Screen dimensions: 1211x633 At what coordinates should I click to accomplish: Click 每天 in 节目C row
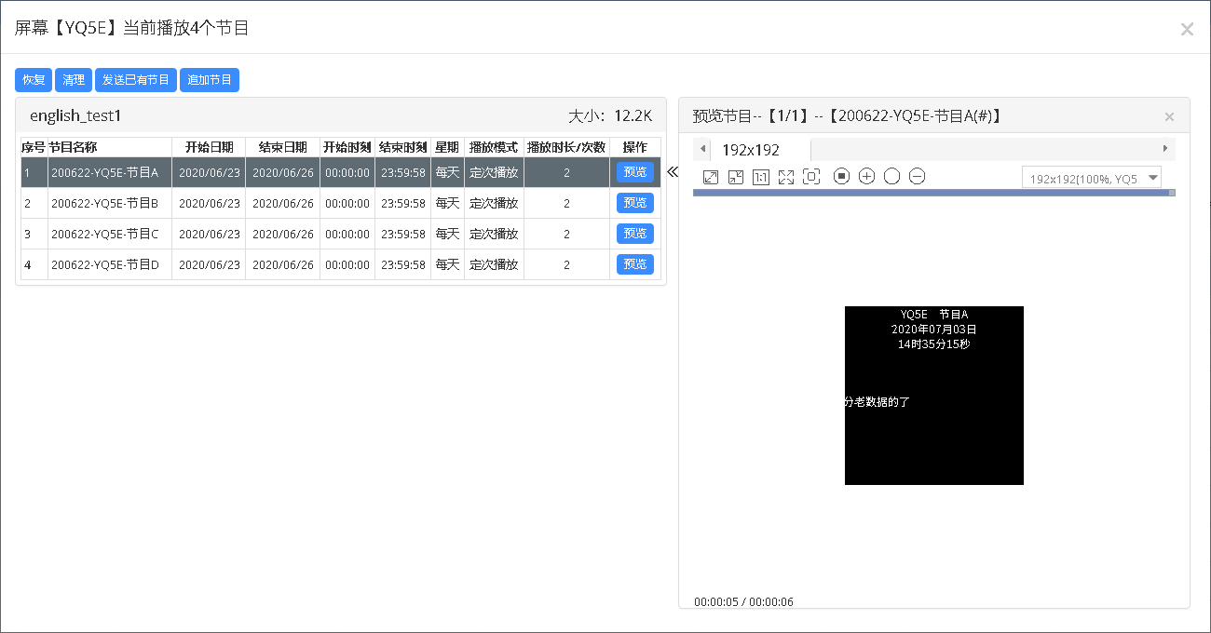(447, 234)
